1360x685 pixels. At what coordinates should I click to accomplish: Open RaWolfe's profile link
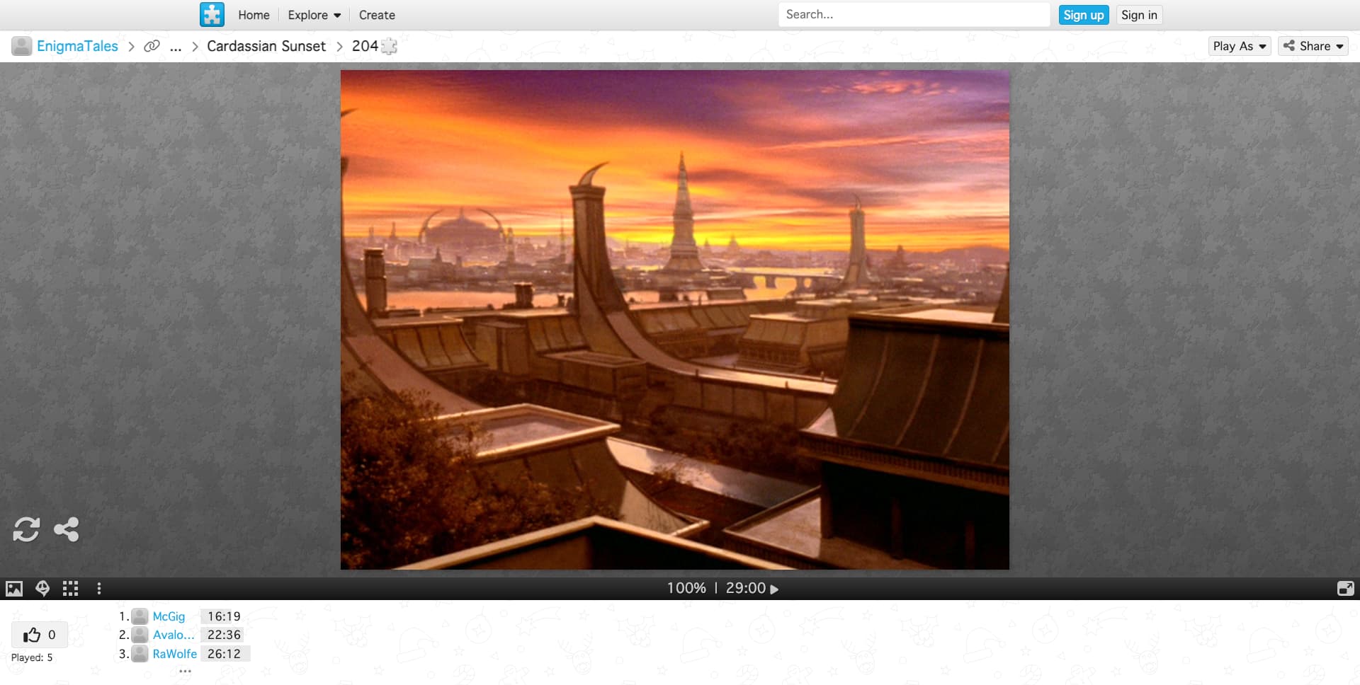[x=175, y=654]
